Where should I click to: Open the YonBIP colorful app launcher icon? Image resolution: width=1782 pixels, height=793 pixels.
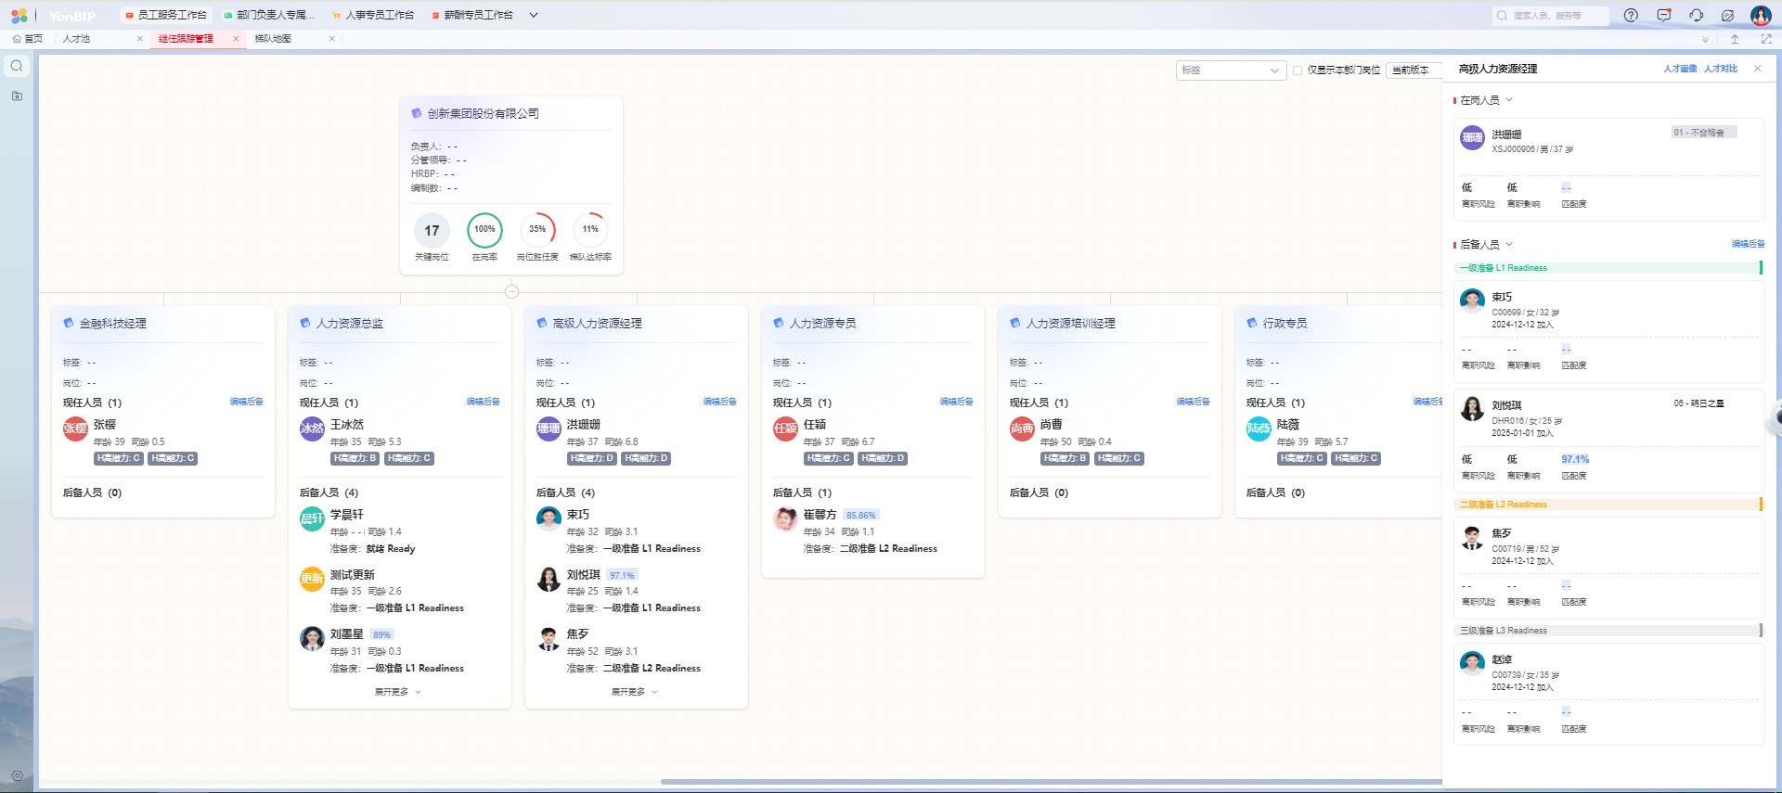coord(19,16)
